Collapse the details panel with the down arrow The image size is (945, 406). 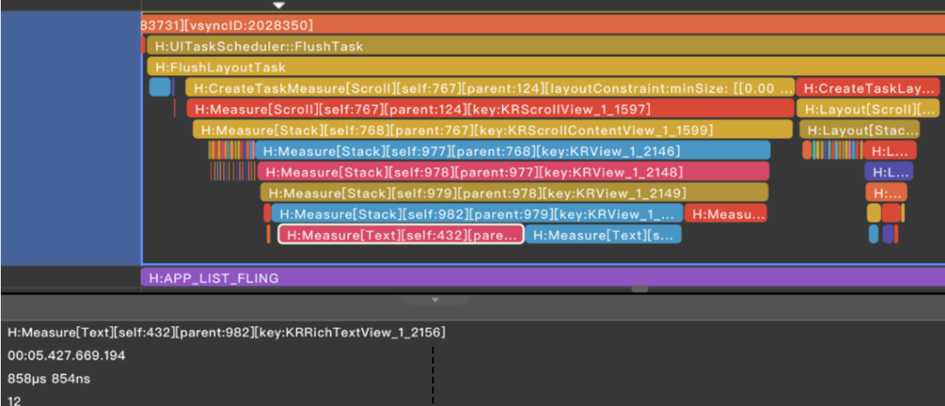click(435, 299)
